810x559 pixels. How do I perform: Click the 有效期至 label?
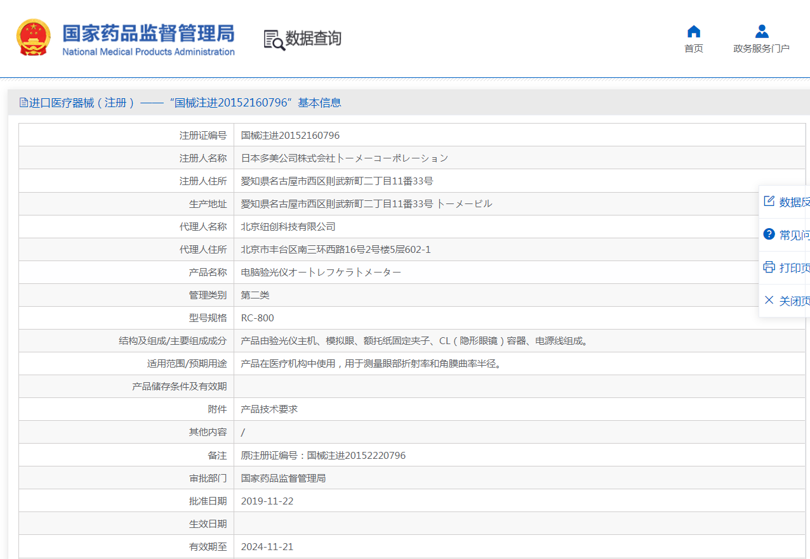coord(208,546)
